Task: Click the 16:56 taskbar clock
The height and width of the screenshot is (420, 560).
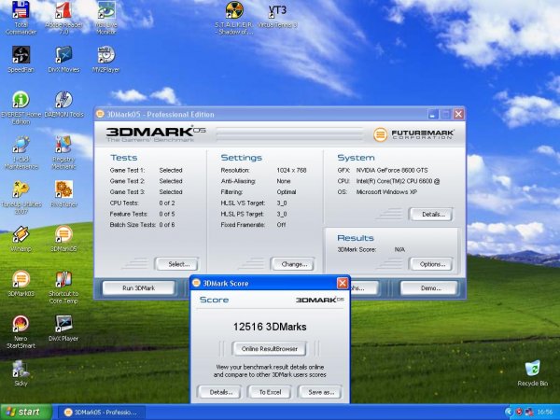Action: pyautogui.click(x=545, y=413)
